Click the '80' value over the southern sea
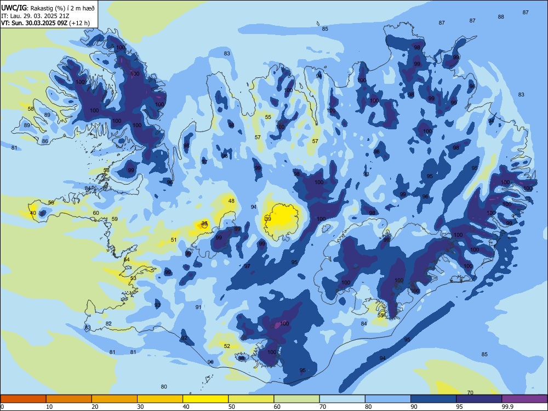Image resolution: width=548 pixels, height=411 pixels. 164,386
